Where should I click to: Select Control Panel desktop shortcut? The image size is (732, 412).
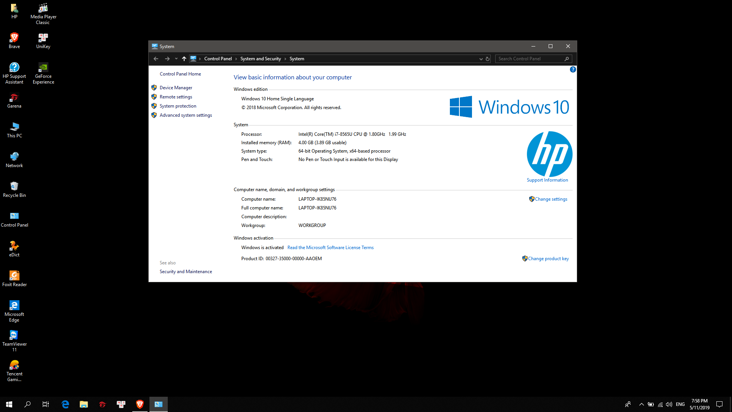point(14,219)
